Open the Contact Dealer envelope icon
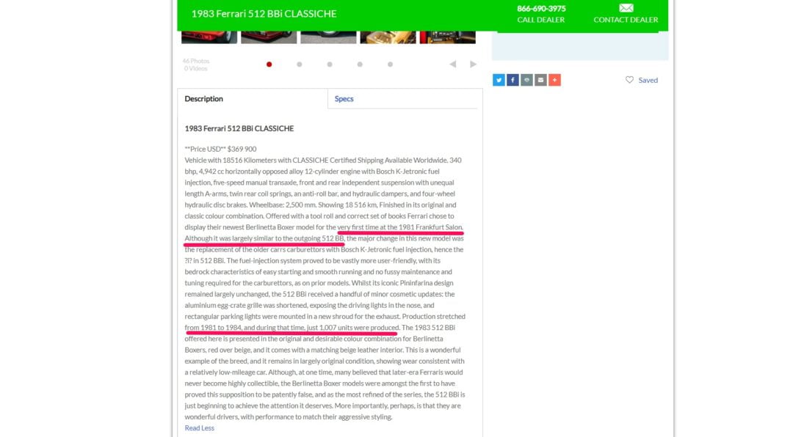793x437 pixels. coord(625,10)
